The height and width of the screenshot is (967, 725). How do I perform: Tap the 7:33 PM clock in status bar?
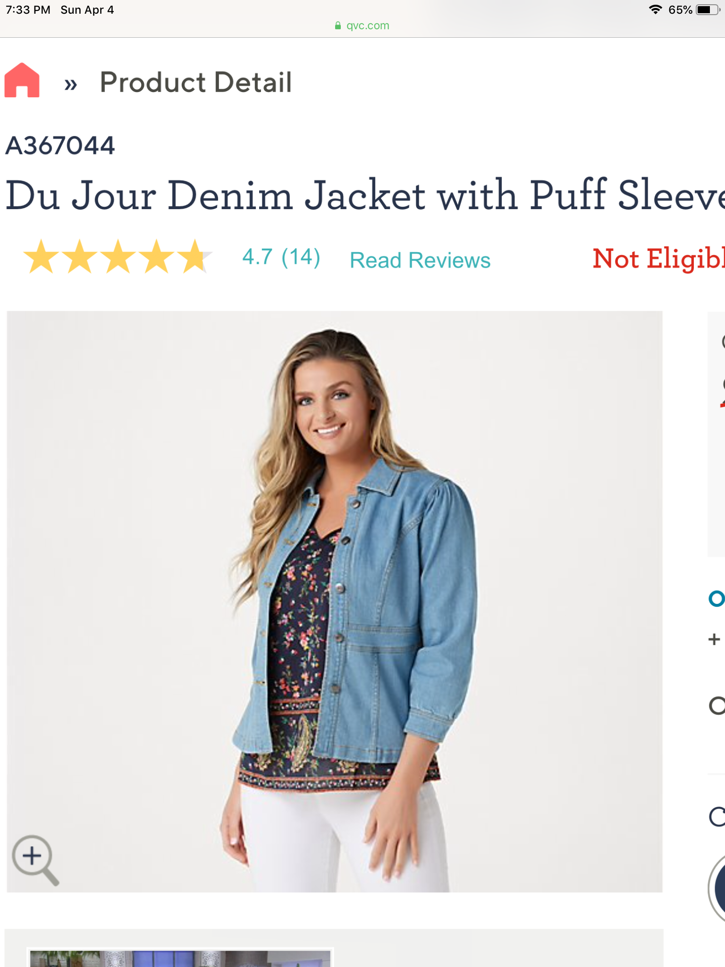pyautogui.click(x=28, y=10)
